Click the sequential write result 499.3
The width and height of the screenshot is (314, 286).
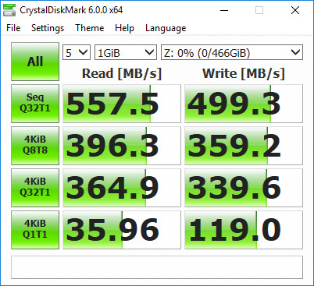[244, 104]
